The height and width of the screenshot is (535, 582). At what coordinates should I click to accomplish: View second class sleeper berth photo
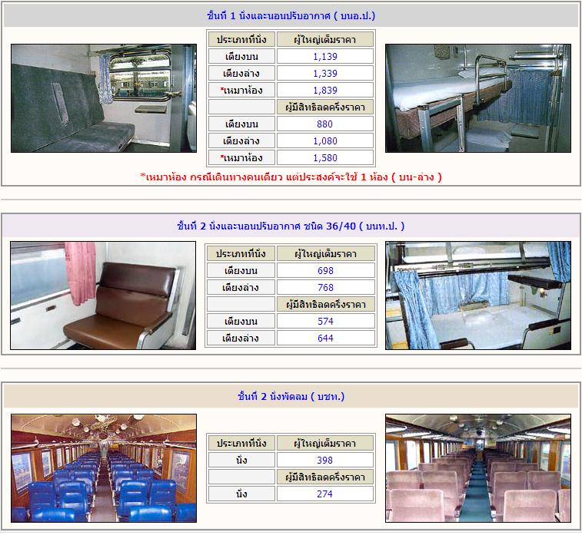click(x=478, y=296)
